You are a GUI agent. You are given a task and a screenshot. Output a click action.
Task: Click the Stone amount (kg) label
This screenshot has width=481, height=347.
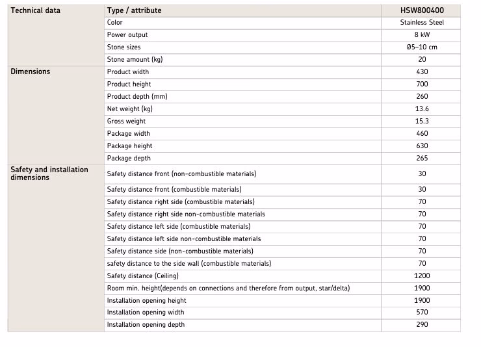(135, 60)
